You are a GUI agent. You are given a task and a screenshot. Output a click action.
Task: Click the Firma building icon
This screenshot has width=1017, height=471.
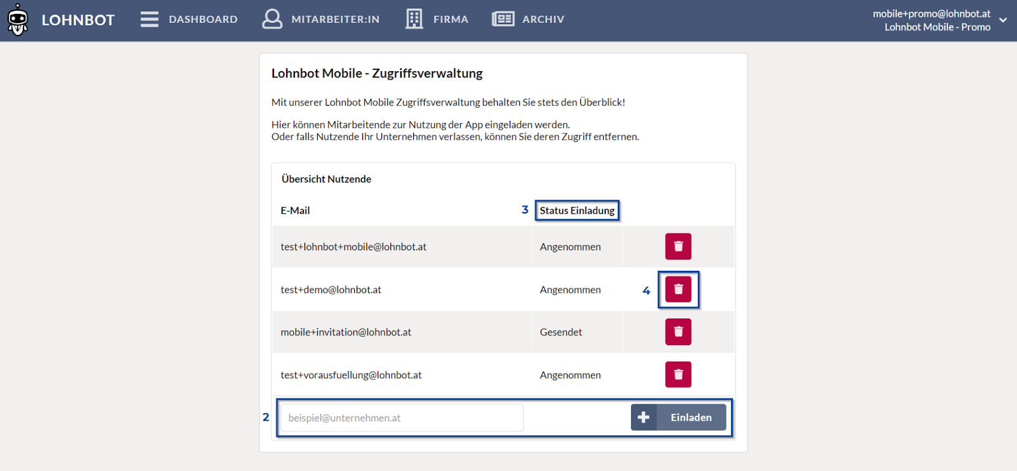pos(414,19)
